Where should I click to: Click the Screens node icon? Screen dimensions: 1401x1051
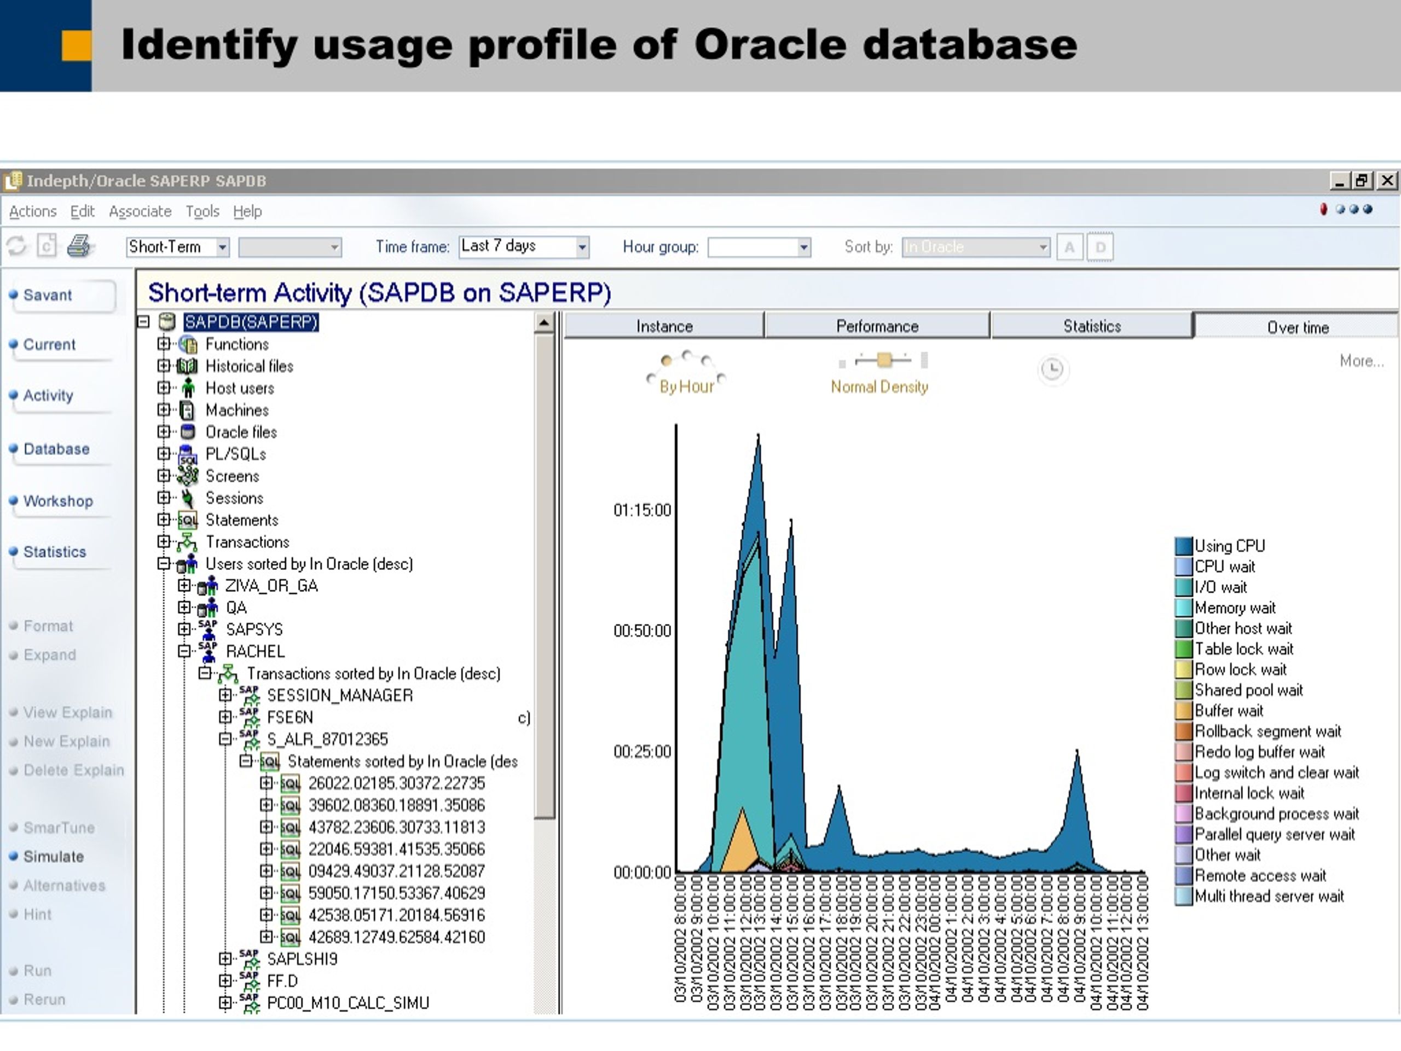(188, 476)
